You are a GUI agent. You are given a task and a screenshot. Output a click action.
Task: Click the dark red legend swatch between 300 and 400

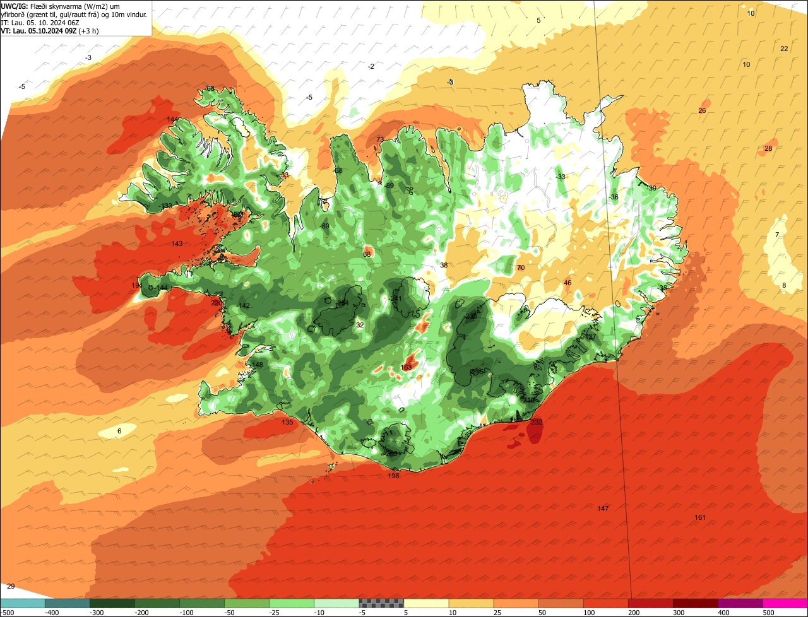tap(696, 603)
